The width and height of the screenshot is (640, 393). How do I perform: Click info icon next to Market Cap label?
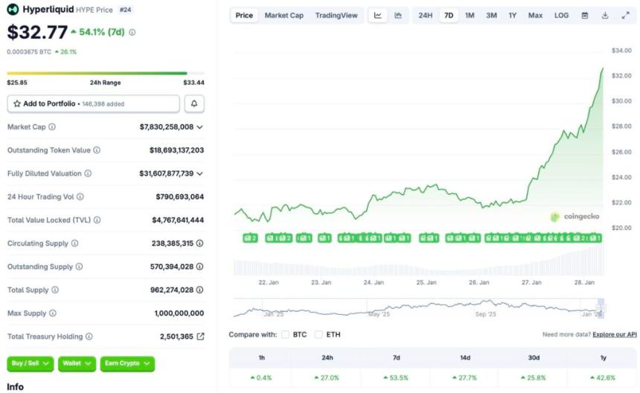[x=52, y=127]
